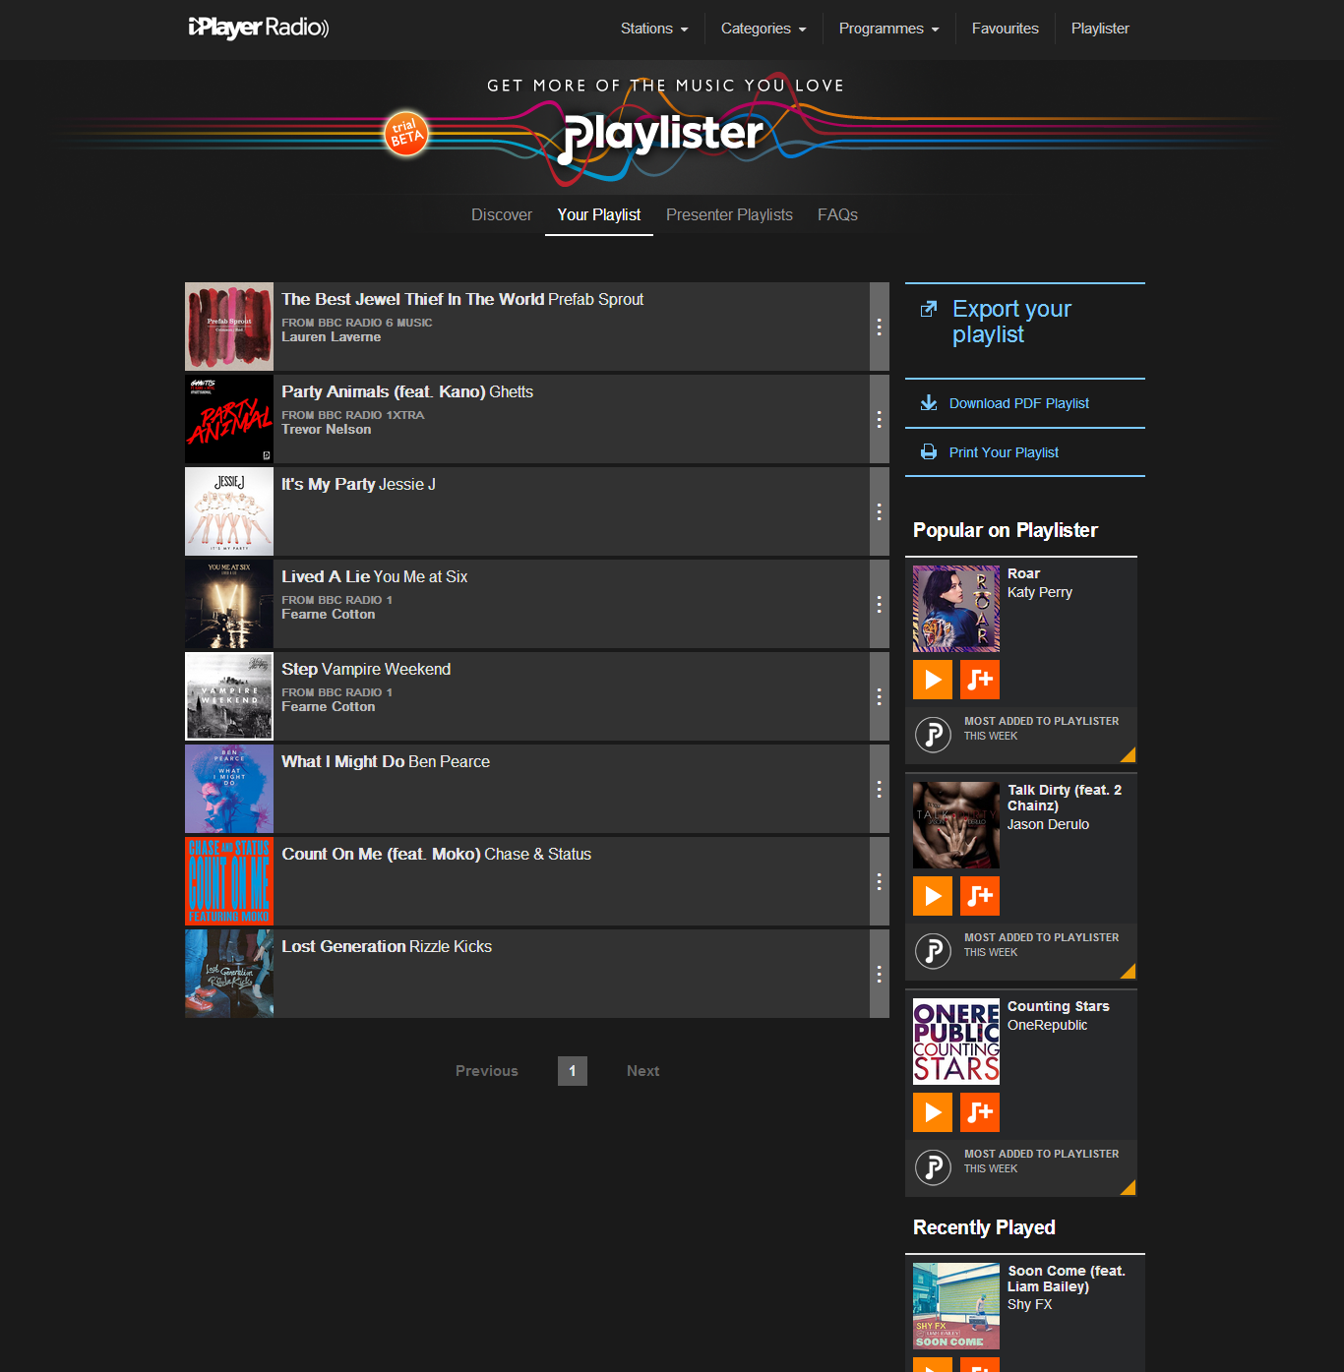
Task: Open Playlister in top navigation
Action: (x=1100, y=29)
